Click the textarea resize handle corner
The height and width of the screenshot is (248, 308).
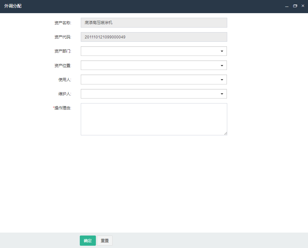point(226,133)
